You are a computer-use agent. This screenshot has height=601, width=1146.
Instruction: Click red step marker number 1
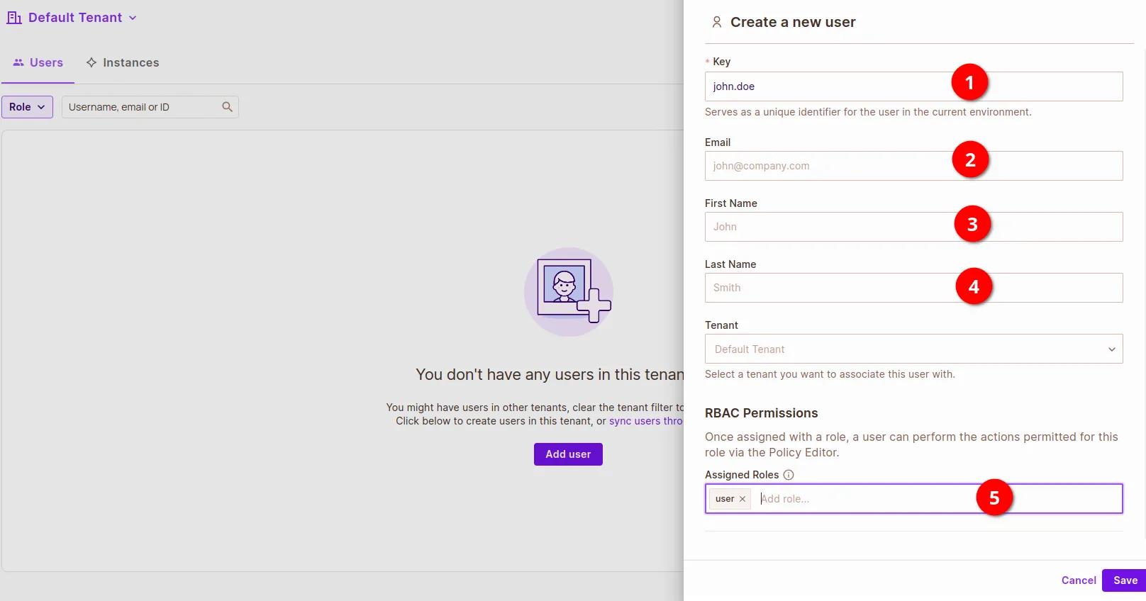969,83
